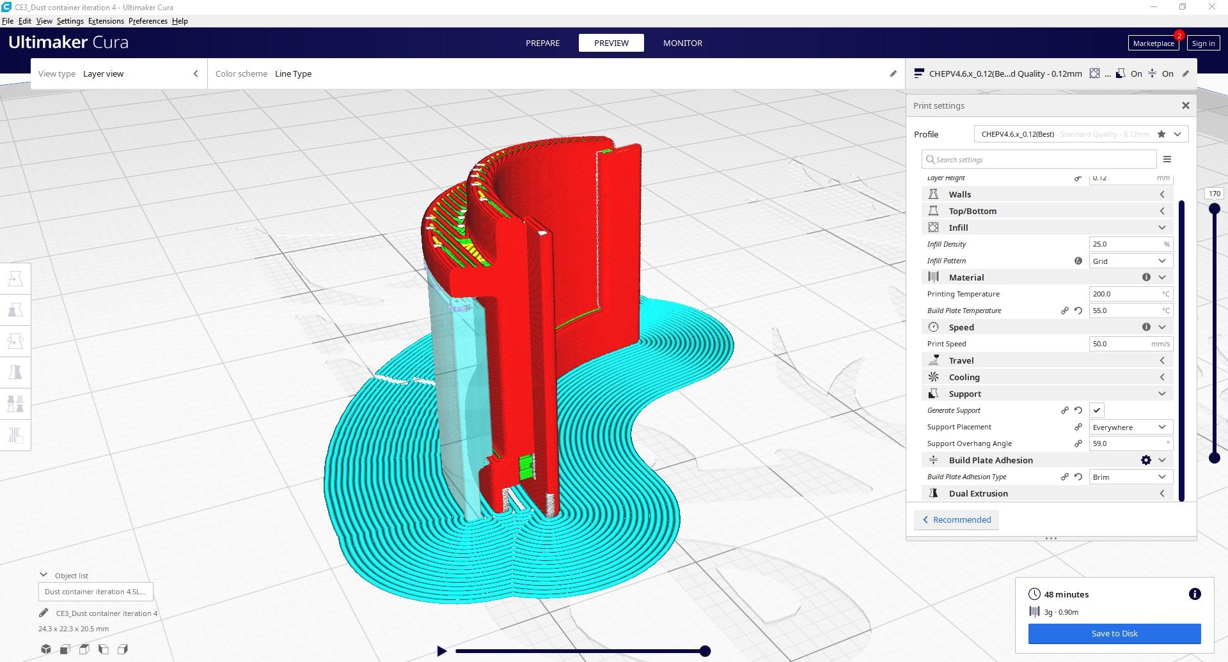Switch to the Monitor stage

(682, 43)
